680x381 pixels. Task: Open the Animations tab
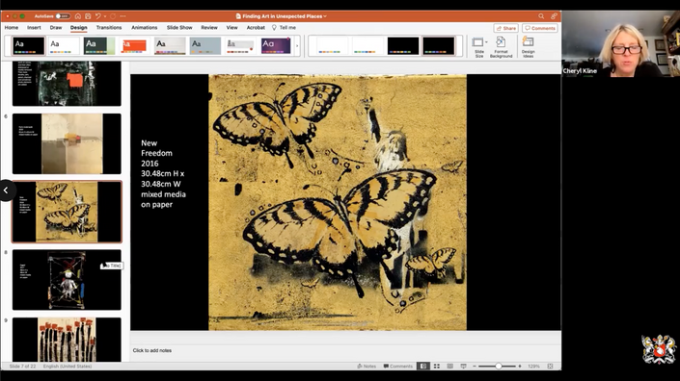(145, 27)
